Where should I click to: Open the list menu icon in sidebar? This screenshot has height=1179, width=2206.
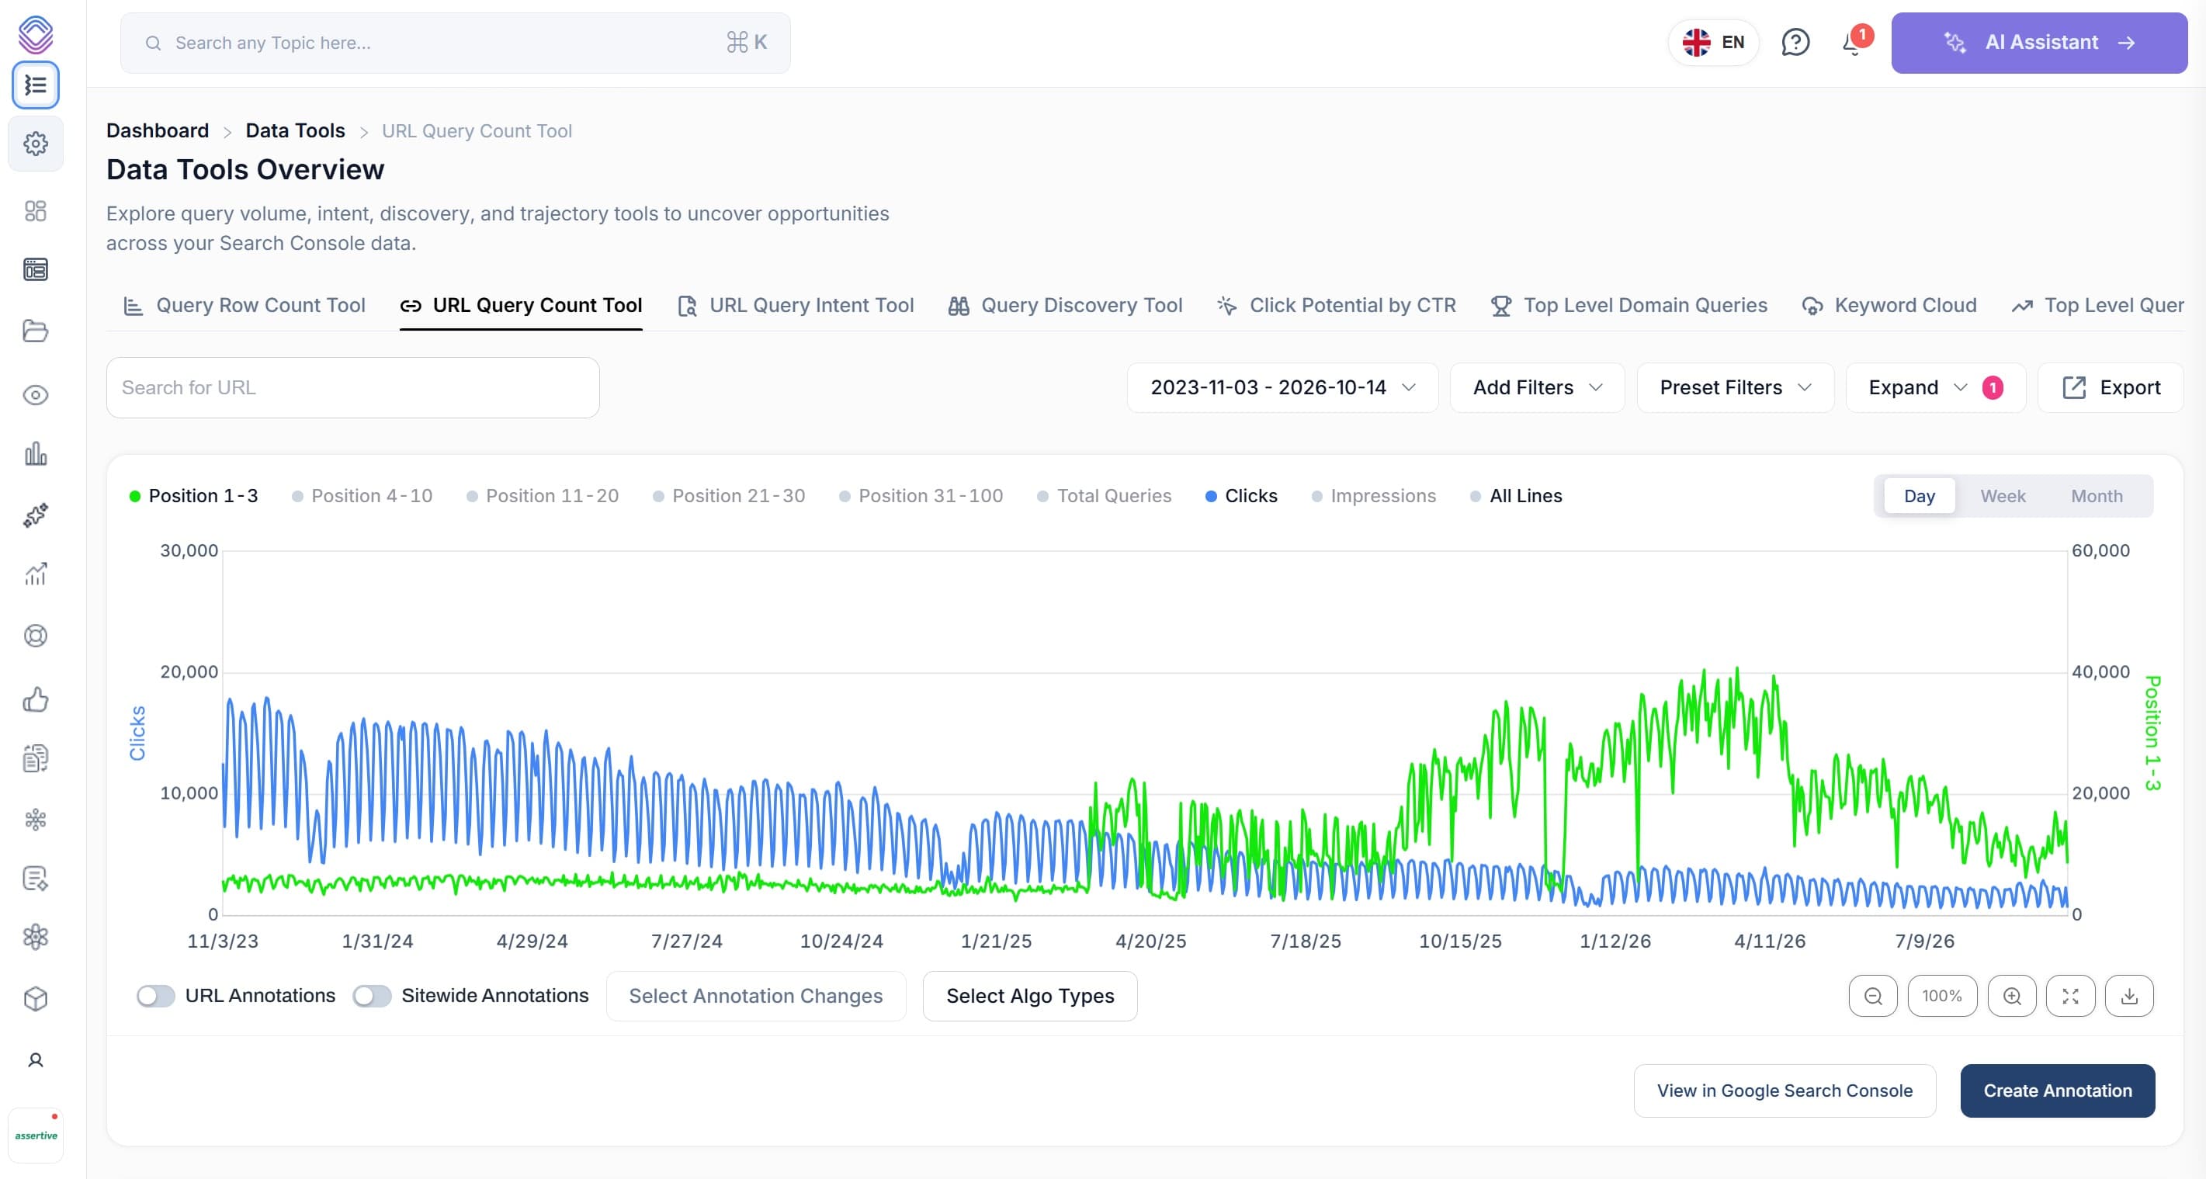click(35, 85)
